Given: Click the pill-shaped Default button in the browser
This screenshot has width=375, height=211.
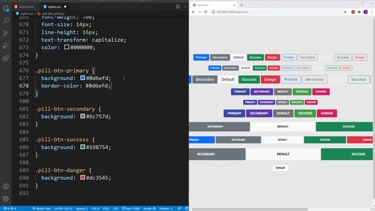Looking at the screenshot, I should click(x=280, y=168).
